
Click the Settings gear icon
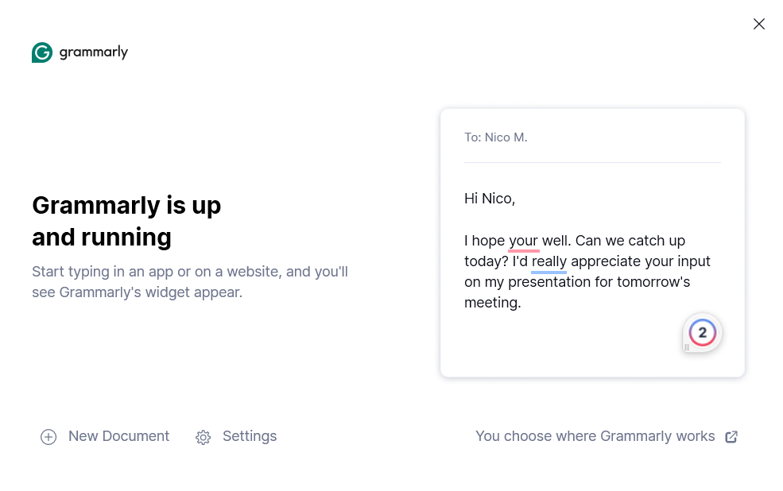click(203, 437)
